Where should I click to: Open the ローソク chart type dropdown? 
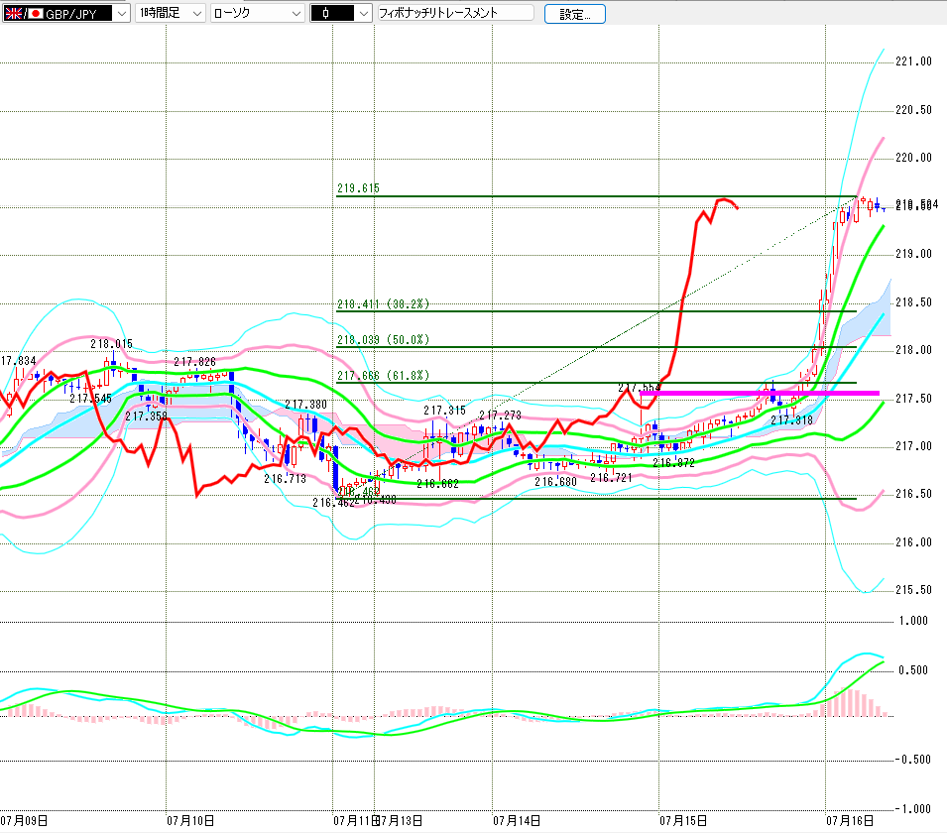(x=257, y=13)
